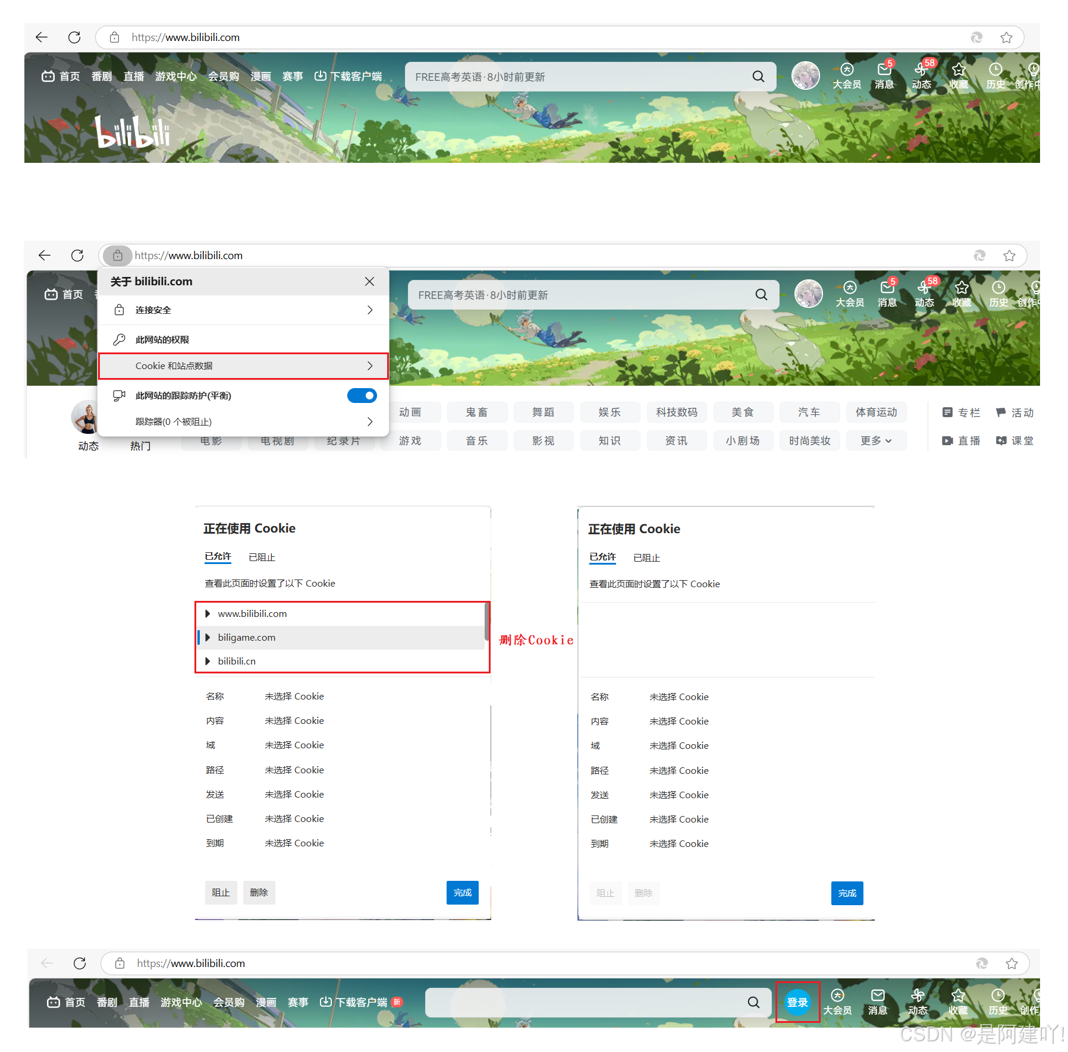Open the user avatar in the middle bilibili header
This screenshot has height=1052, width=1068.
pos(809,294)
